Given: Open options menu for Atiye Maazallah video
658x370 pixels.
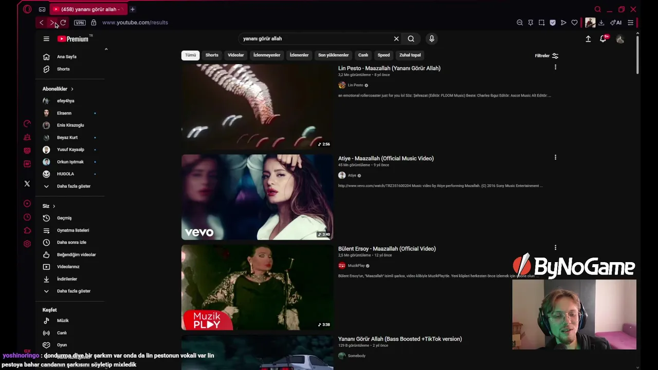Looking at the screenshot, I should [555, 157].
